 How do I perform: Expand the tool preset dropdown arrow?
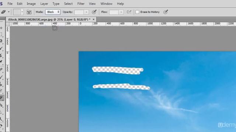click(x=9, y=12)
